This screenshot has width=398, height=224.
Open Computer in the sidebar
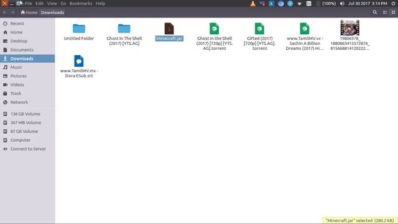tap(27, 140)
